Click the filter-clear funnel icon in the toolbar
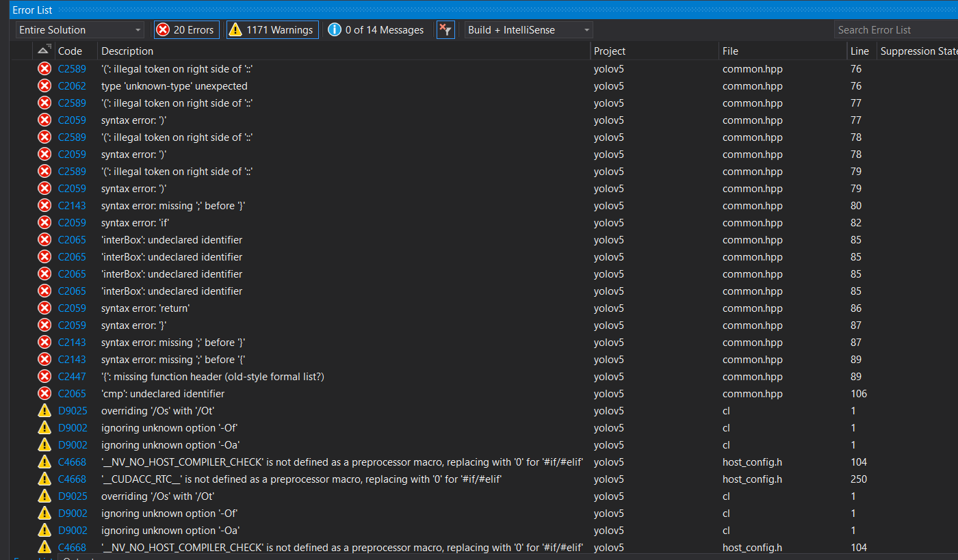This screenshot has height=560, width=958. tap(445, 30)
